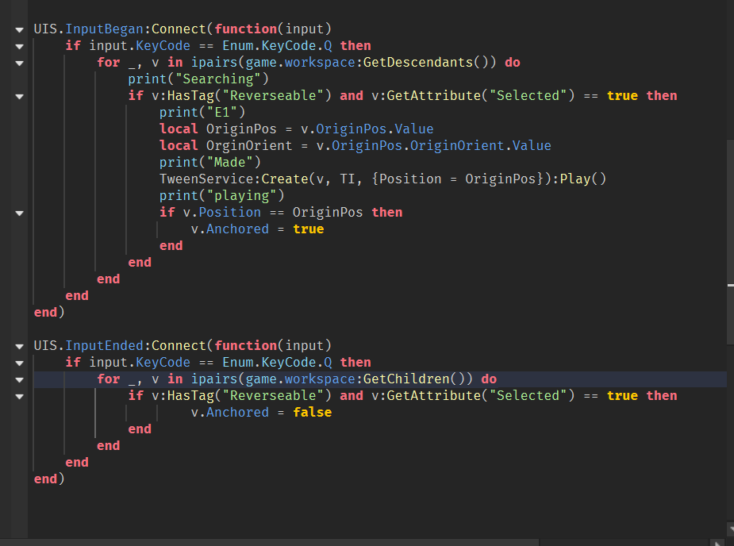This screenshot has width=734, height=546.
Task: Collapse the UIS.InputEnded function block
Action: tap(17, 346)
